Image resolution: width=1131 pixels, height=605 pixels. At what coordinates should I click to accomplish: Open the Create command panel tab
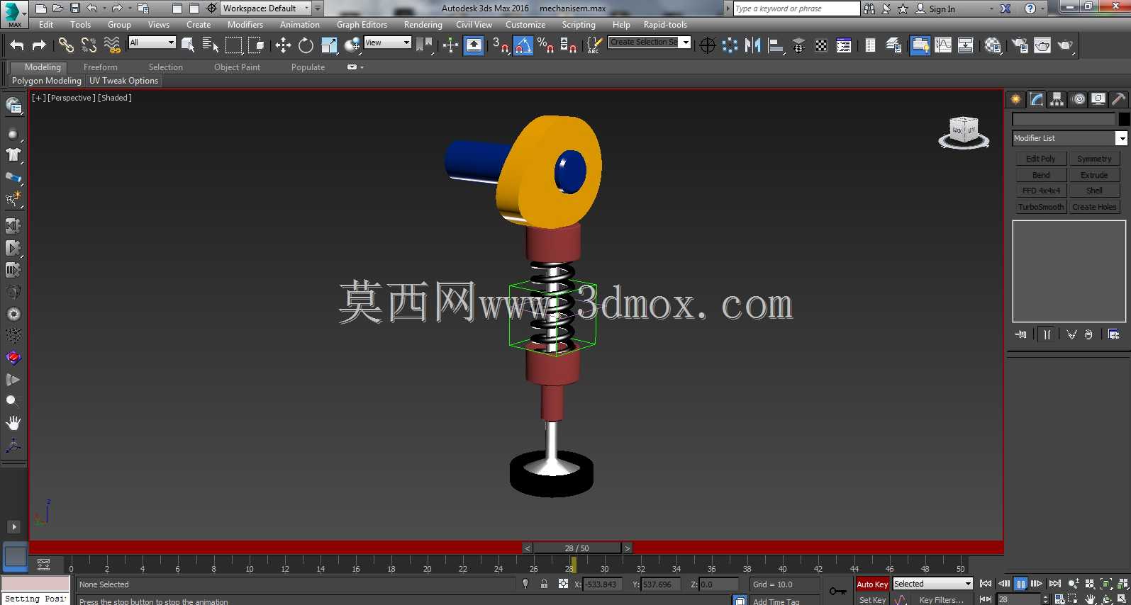tap(1016, 99)
